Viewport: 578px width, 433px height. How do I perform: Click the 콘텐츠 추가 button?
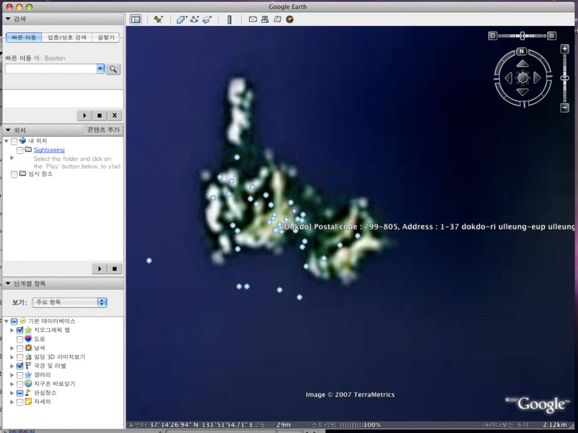(x=103, y=130)
